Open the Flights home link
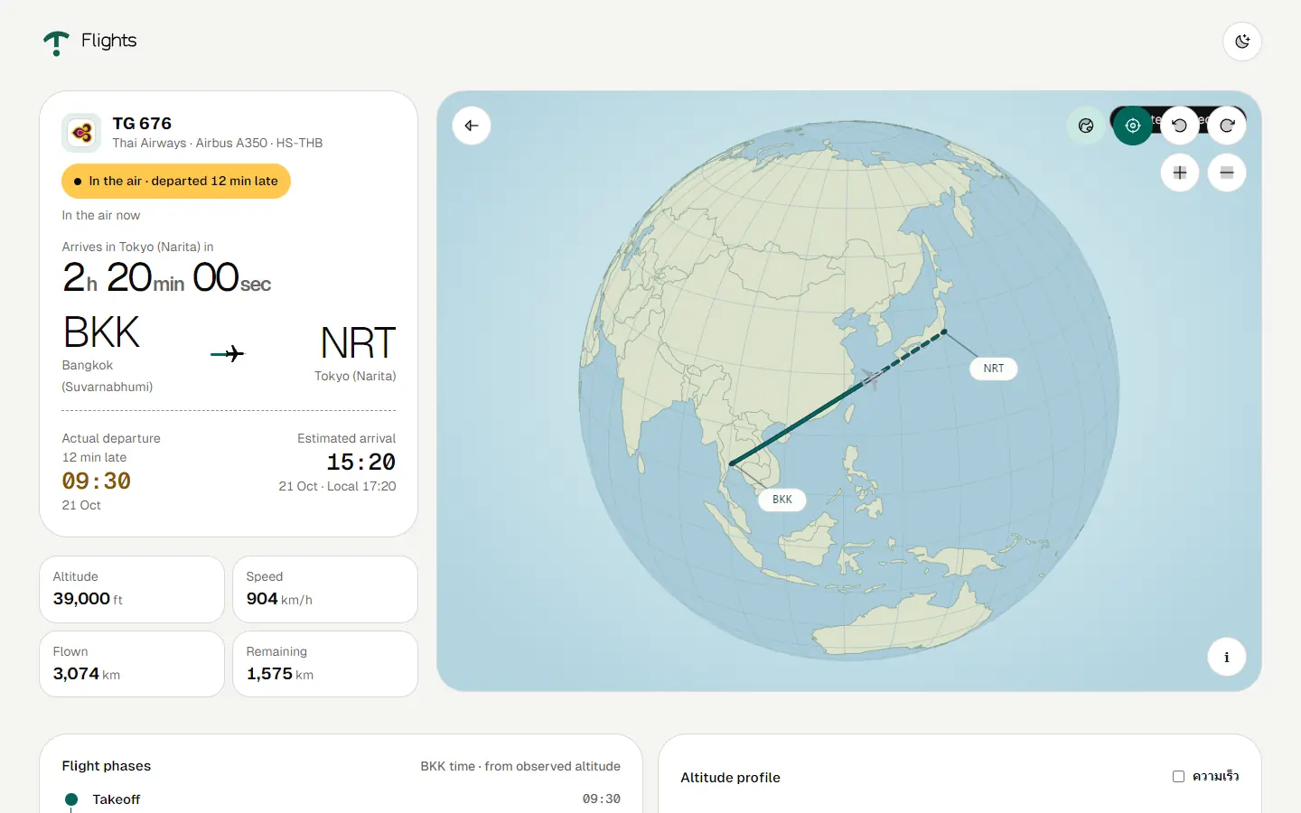Viewport: 1301px width, 813px height. [90, 42]
